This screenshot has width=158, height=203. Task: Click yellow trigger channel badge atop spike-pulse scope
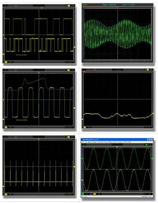pos(69,137)
